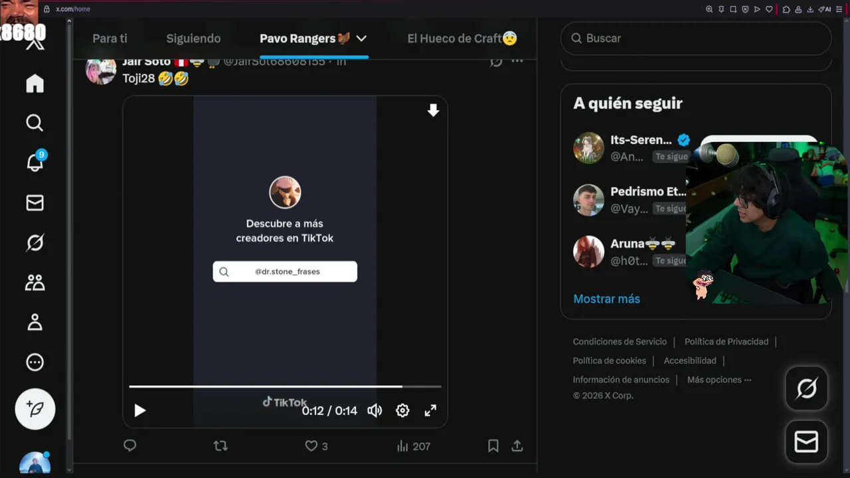Click the site lock icon
Viewport: 850px width, 478px height.
tap(46, 9)
